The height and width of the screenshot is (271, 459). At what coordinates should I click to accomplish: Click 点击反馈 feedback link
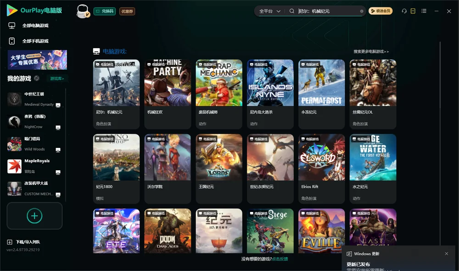coord(280,259)
